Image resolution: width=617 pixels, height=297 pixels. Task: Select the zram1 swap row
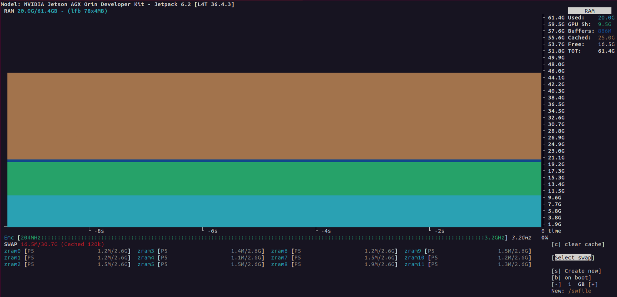[67, 257]
